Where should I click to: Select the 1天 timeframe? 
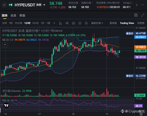(42, 23)
